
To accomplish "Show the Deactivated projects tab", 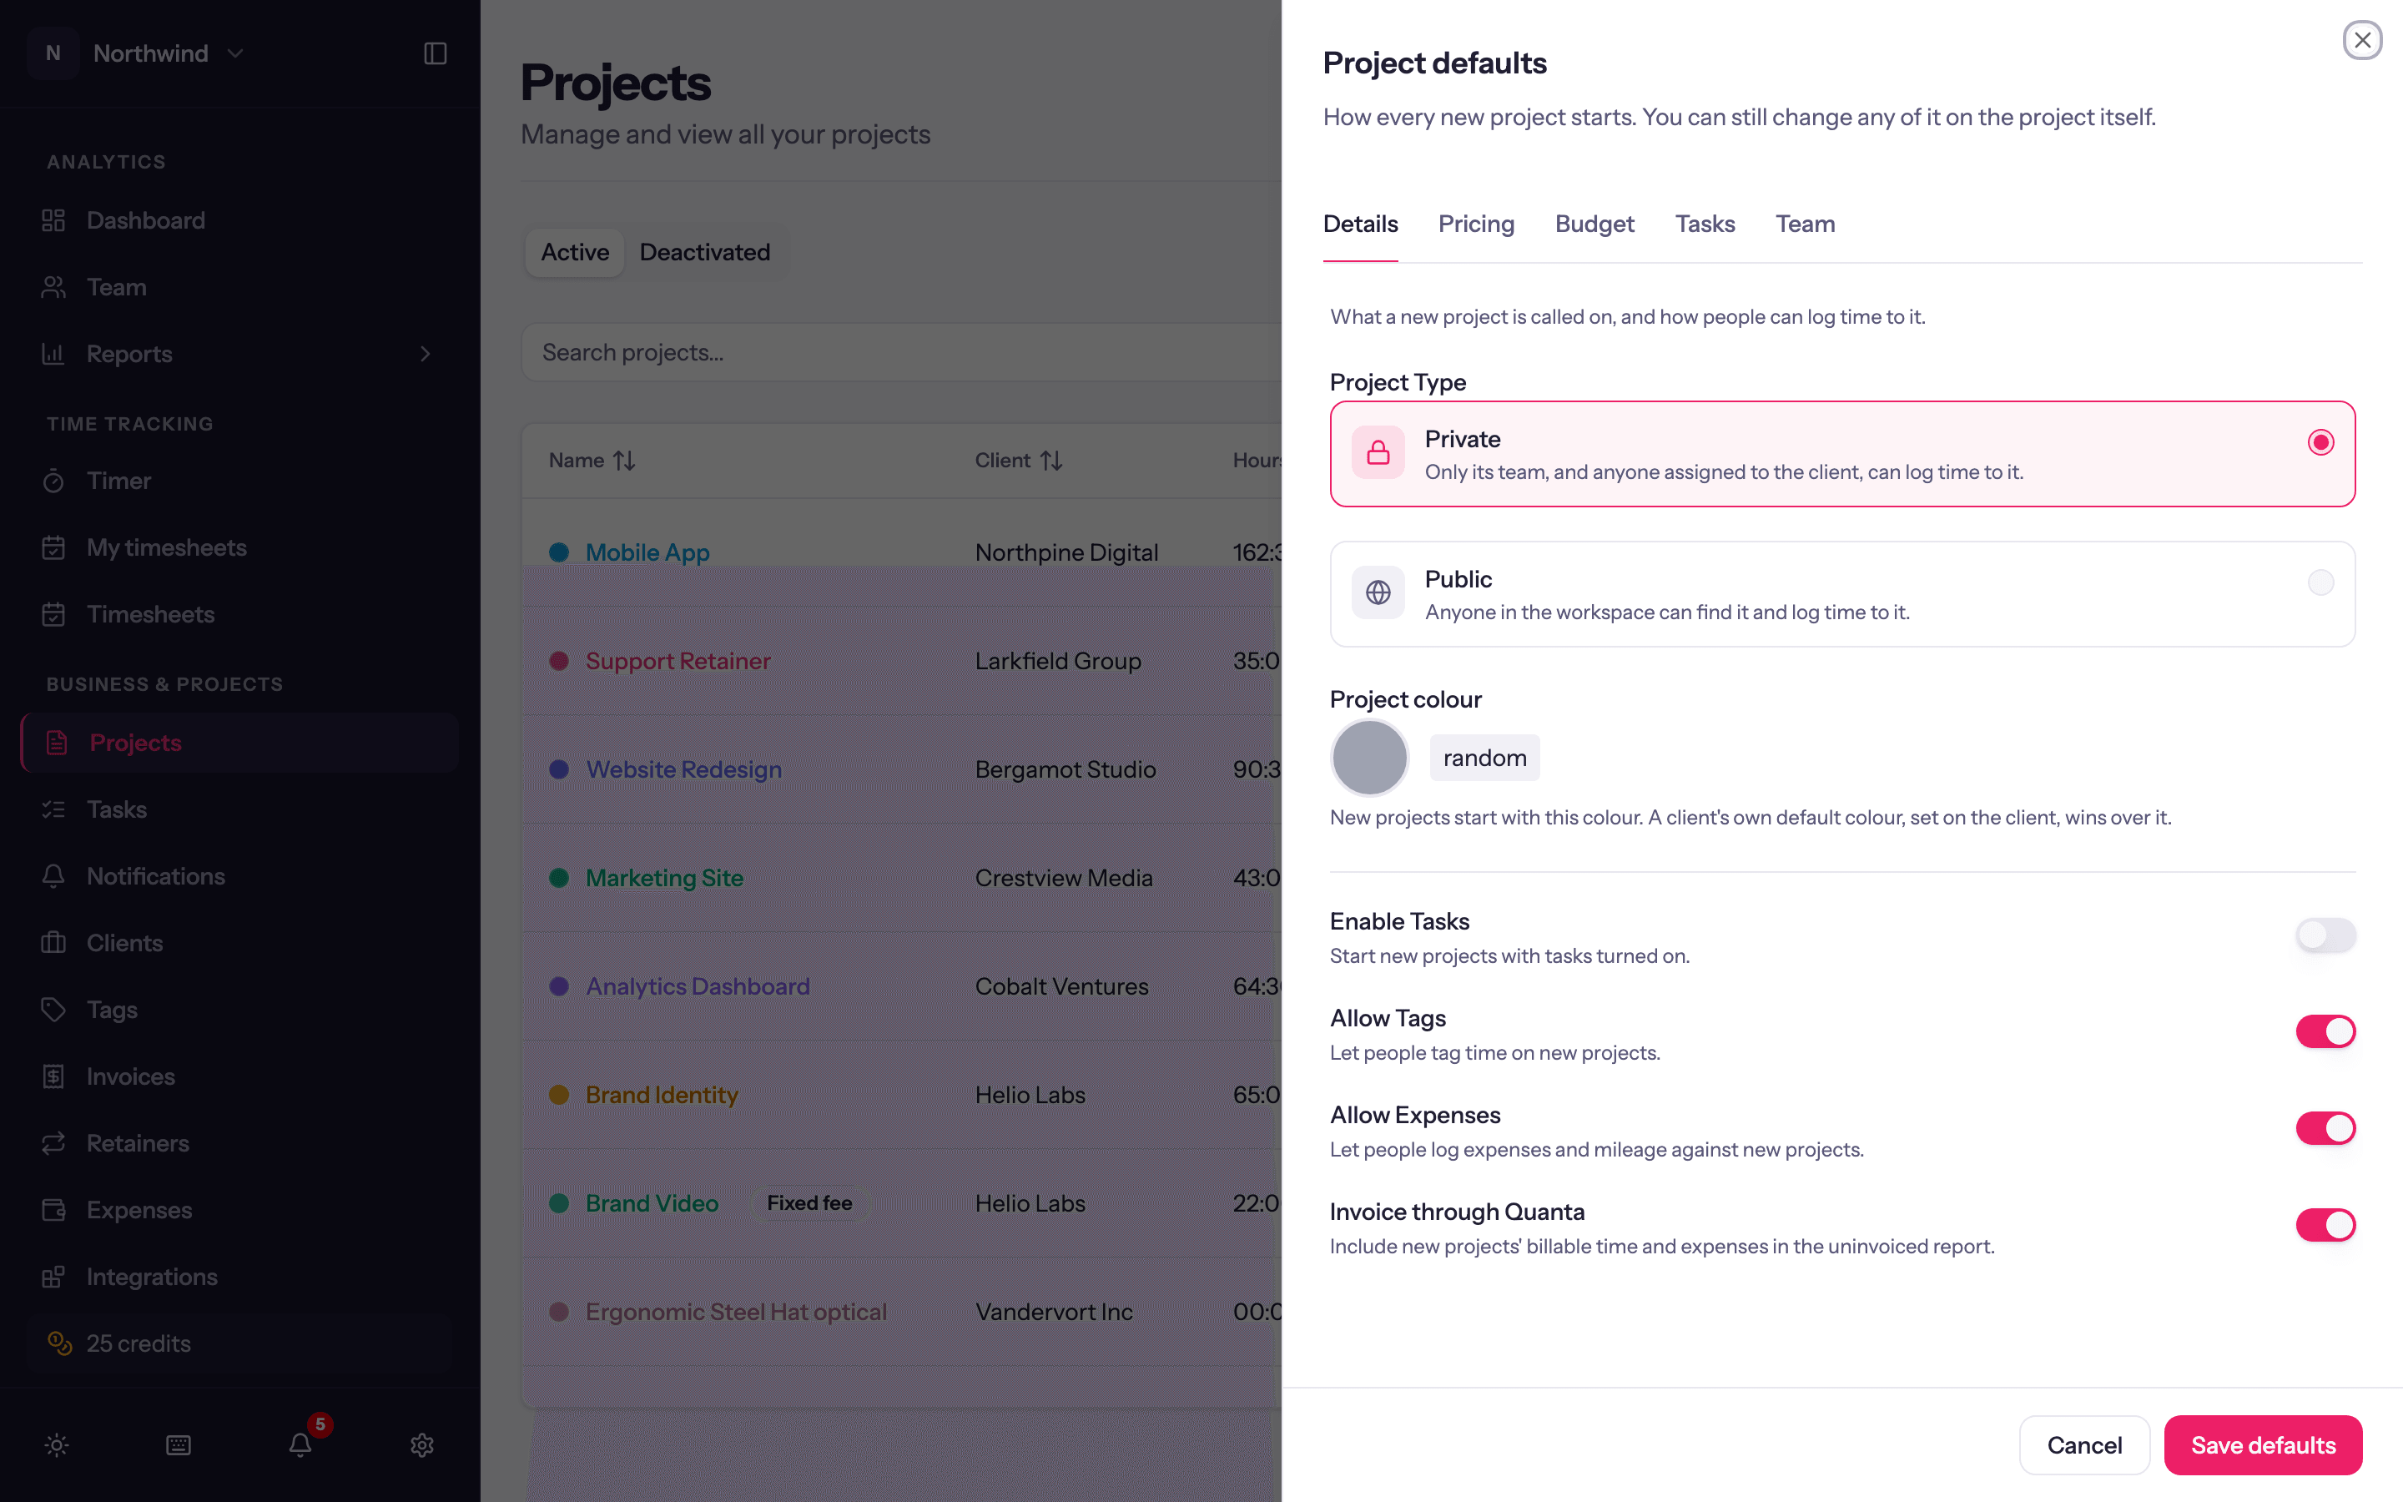I will coord(705,252).
